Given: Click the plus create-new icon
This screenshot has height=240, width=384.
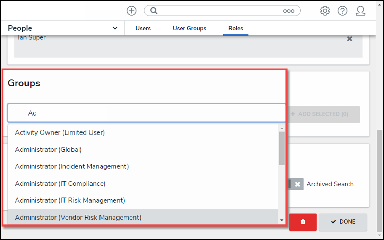Looking at the screenshot, I should 131,11.
